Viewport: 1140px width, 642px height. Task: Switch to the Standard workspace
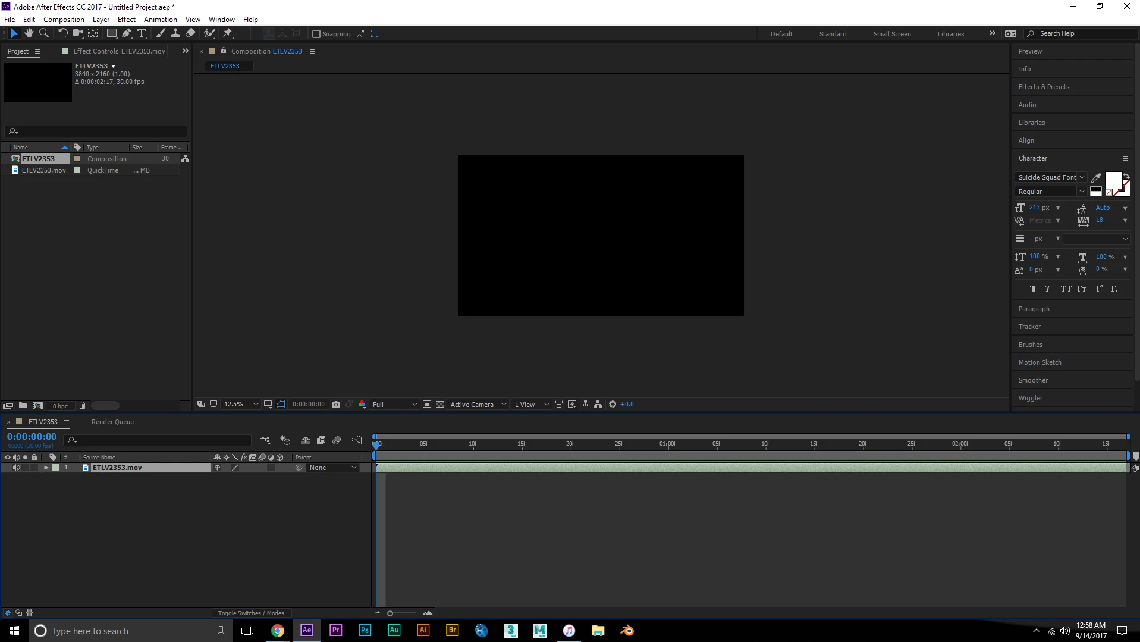click(833, 34)
